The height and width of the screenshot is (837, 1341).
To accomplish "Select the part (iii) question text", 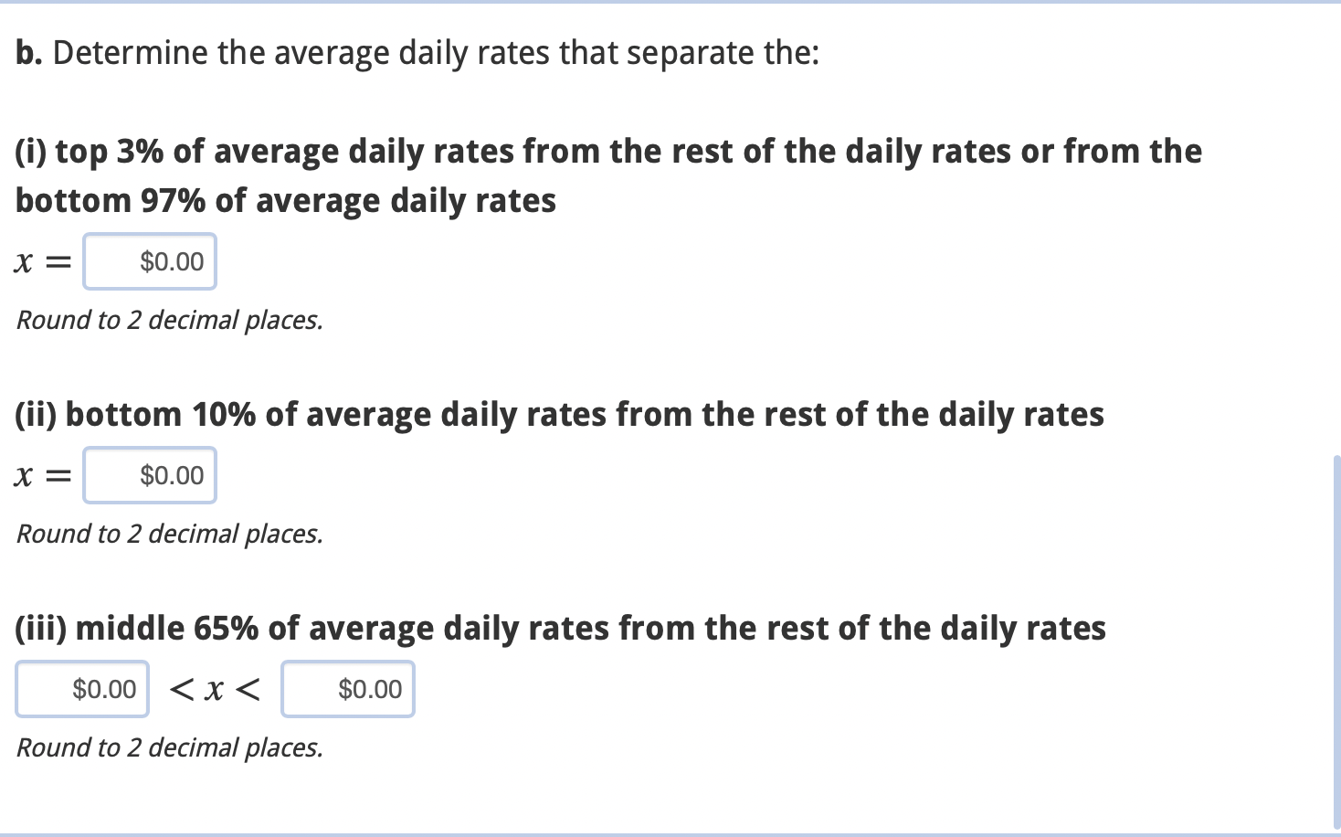I will [x=559, y=628].
